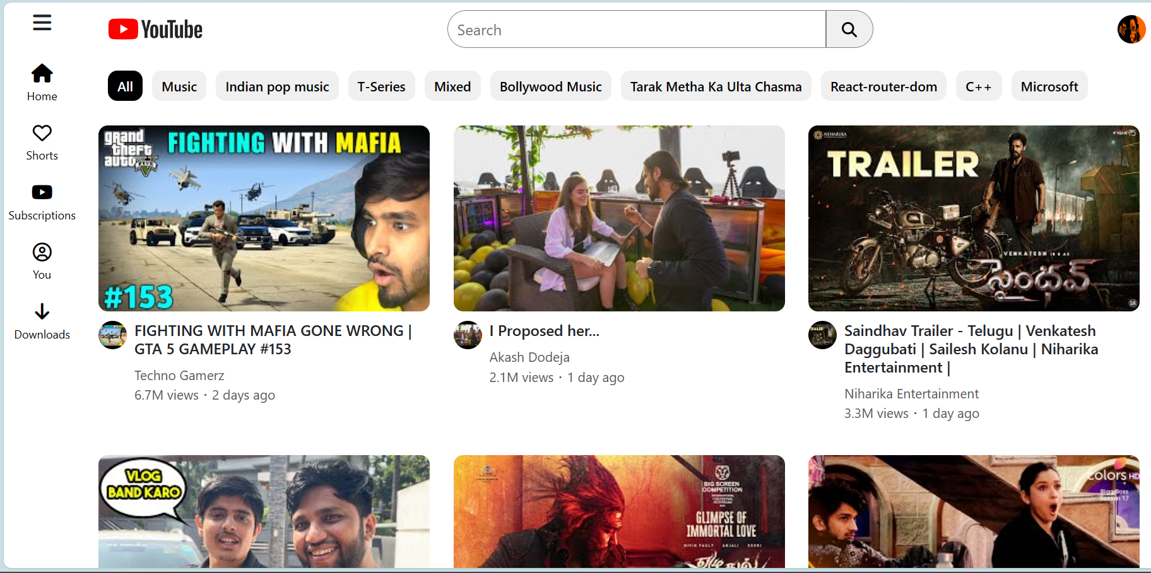Screen dimensions: 1151x573
Task: Select the C++ filter chip
Action: [979, 86]
